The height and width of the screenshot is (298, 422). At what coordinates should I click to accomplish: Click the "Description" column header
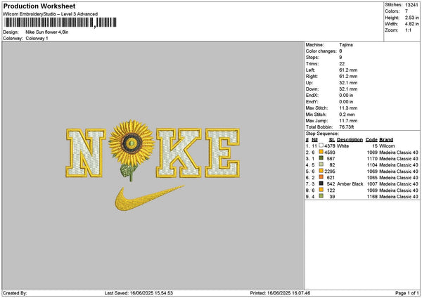350,140
